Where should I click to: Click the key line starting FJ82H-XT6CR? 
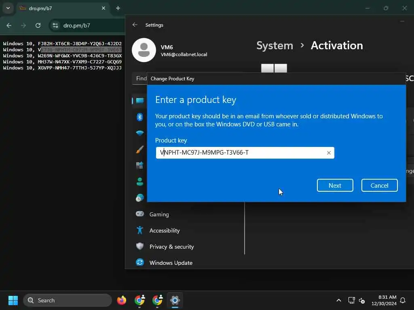tap(62, 44)
